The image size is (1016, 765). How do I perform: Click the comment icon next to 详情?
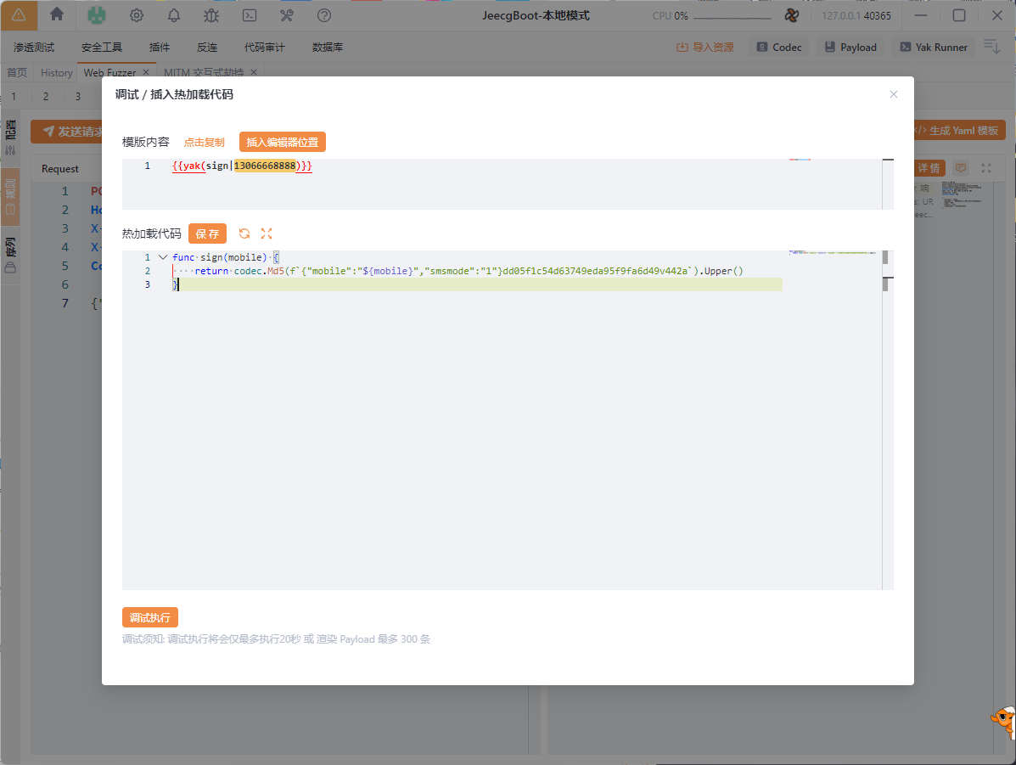tap(961, 169)
